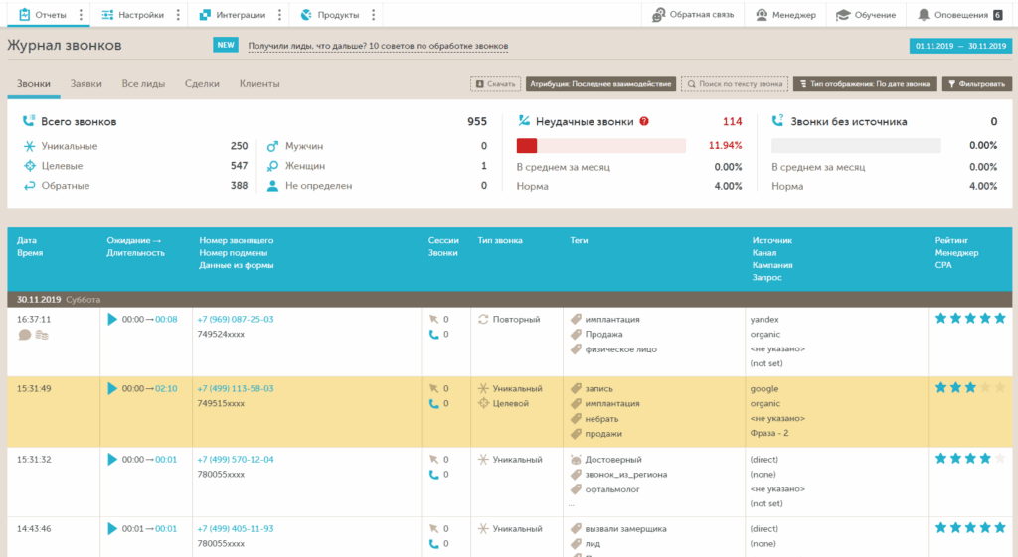Click the Фильтровать button
1018x557 pixels.
976,83
